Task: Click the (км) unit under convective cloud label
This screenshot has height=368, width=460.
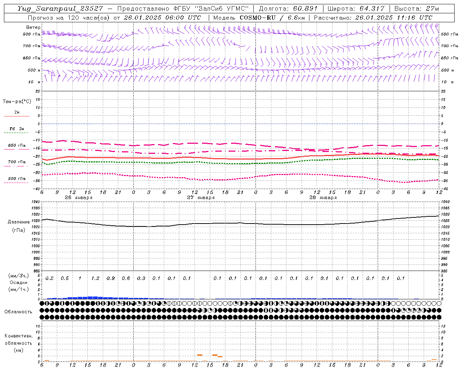Action: point(18,350)
